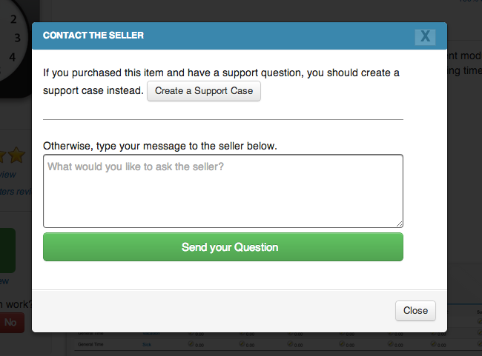Screen dimensions: 482x356
Task: Click the dark green button at left edge
Action: 7,250
